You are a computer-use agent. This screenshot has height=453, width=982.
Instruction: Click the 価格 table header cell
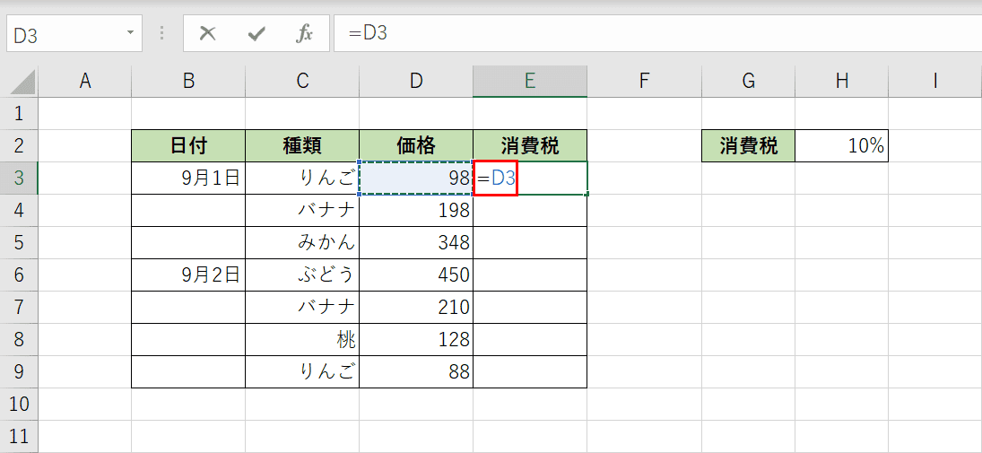click(416, 146)
